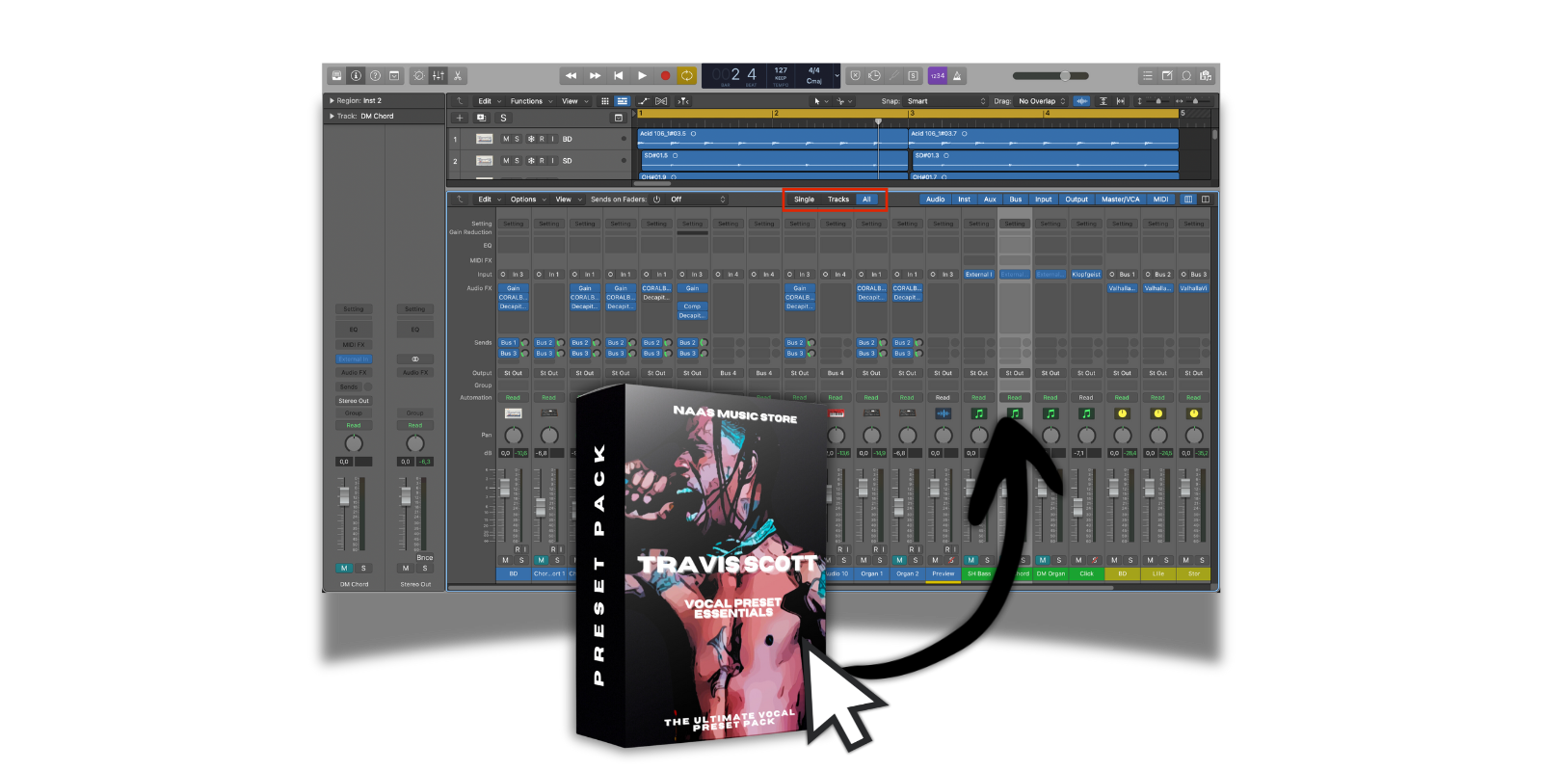Click the Record button in transport
Viewport: 1542px width, 771px height.
pos(665,75)
